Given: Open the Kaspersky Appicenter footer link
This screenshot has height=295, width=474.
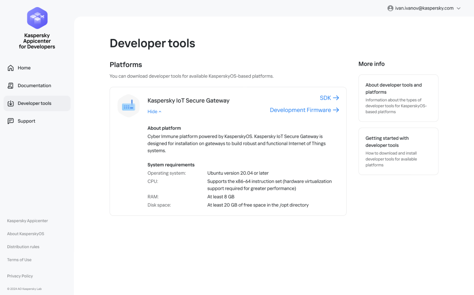Looking at the screenshot, I should [x=27, y=221].
